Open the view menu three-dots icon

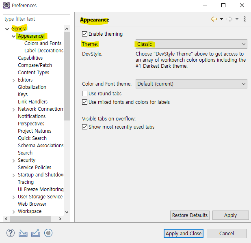click(x=245, y=19)
